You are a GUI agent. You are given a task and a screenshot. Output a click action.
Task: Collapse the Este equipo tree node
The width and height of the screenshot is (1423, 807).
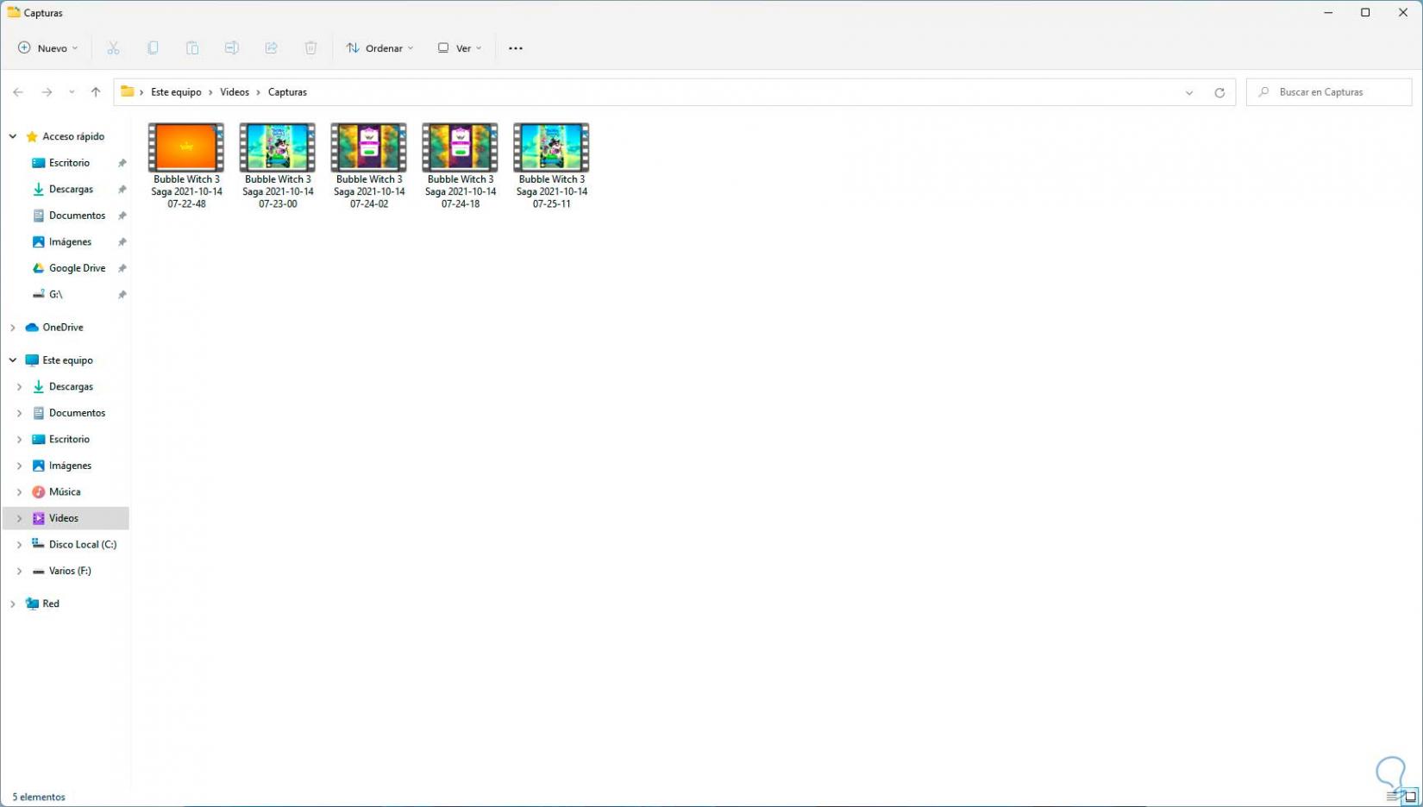coord(13,360)
